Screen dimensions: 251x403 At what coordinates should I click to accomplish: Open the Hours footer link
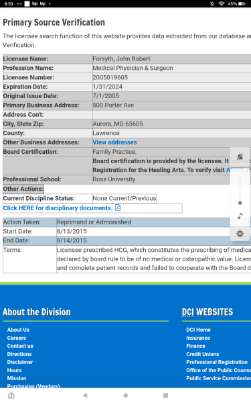pyautogui.click(x=14, y=370)
